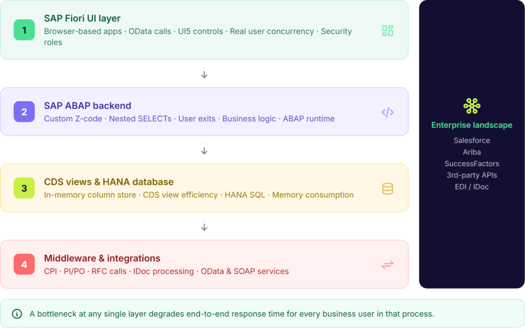Select the SAP Fiori UI layer heading
Viewport: 525px width, 328px height.
(82, 18)
